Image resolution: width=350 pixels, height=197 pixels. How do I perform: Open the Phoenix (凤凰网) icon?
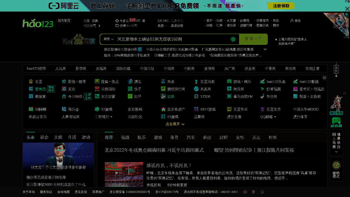[x=196, y=89]
